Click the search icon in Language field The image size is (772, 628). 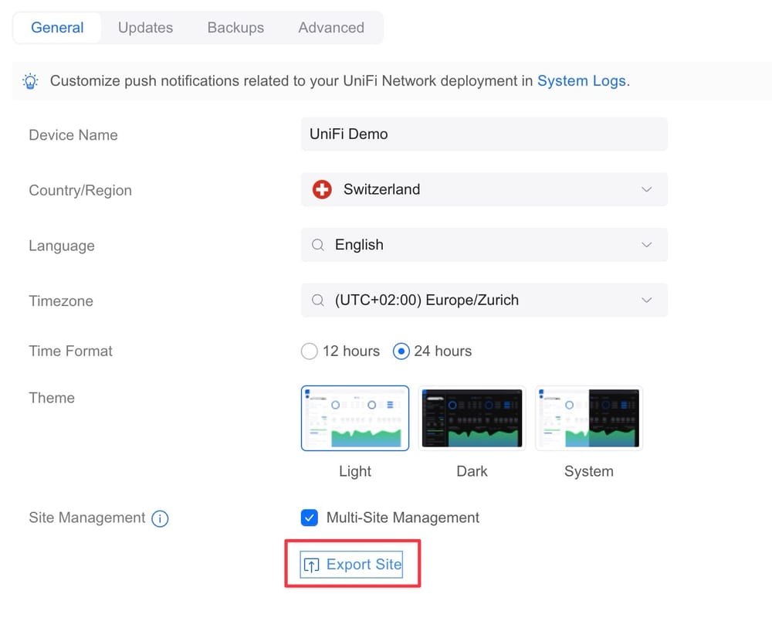pyautogui.click(x=318, y=245)
